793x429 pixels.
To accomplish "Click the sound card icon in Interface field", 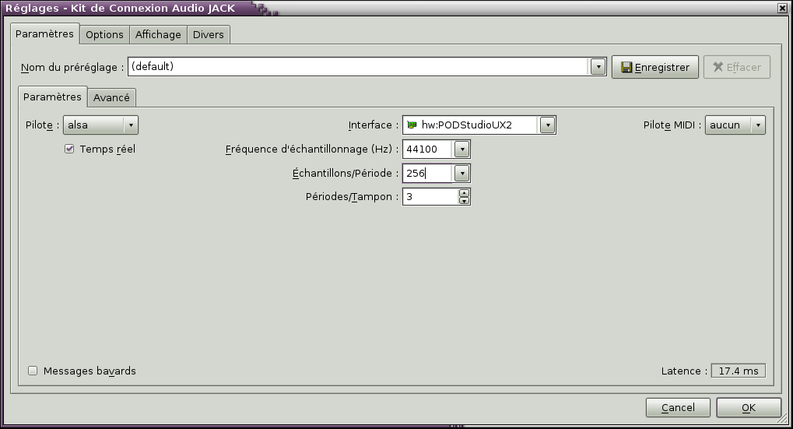I will click(x=412, y=125).
